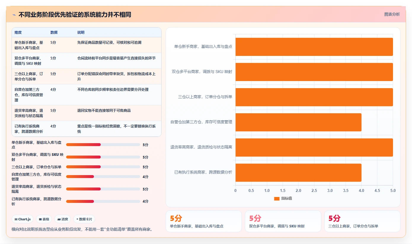Image resolution: width=412 pixels, height=244 pixels.
Task: Click the progress bar for 双仓多平台商家
Action: pyautogui.click(x=103, y=157)
